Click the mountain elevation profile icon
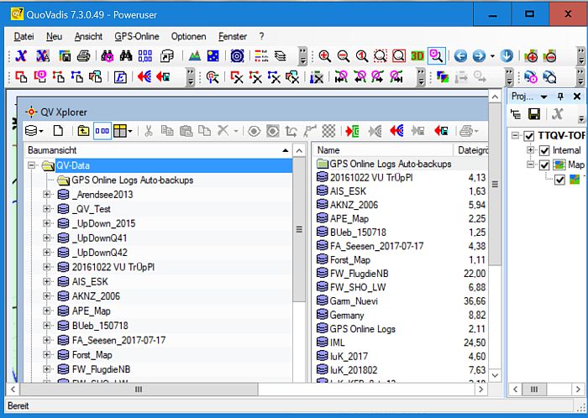 click(x=195, y=56)
